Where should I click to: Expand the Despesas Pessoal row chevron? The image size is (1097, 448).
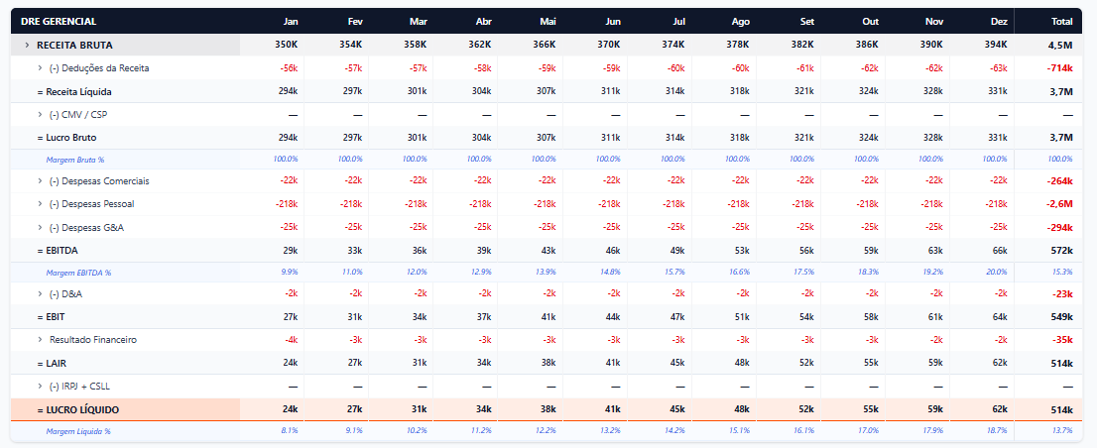[x=40, y=204]
